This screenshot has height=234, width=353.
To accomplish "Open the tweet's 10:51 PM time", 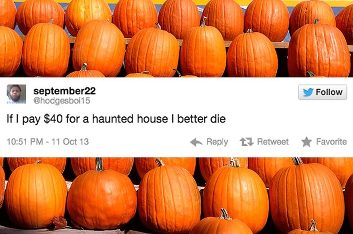I will 25,142.
